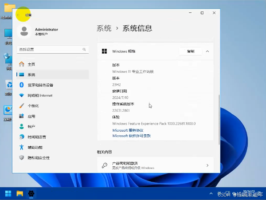Minimize the Settings window

coord(190,13)
